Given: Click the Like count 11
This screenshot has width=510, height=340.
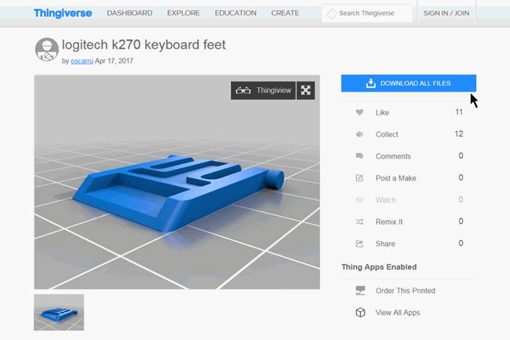Looking at the screenshot, I should (459, 112).
